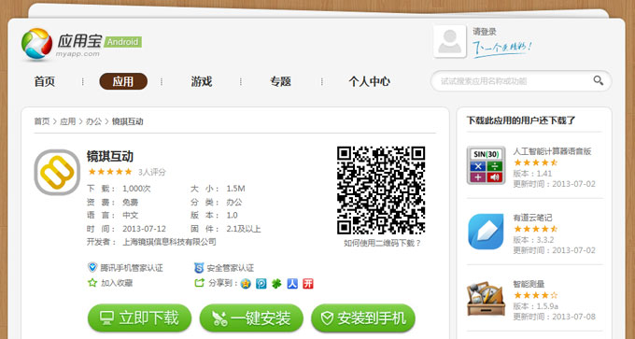Open the calculator app icon in sidebar
635x339 pixels.
click(x=486, y=165)
